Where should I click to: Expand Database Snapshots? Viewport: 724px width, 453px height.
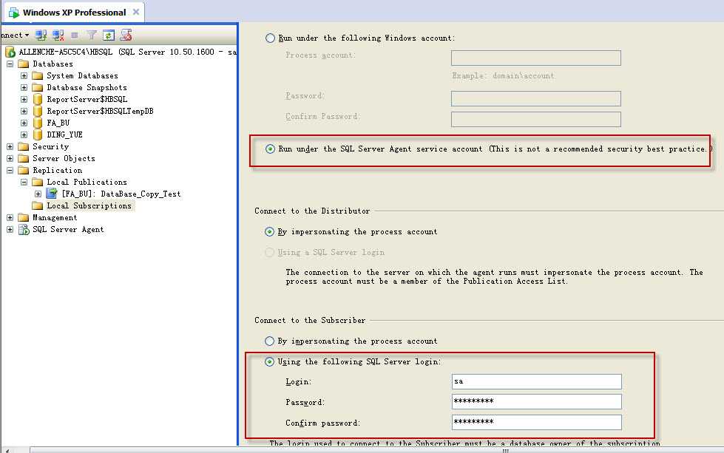point(24,88)
